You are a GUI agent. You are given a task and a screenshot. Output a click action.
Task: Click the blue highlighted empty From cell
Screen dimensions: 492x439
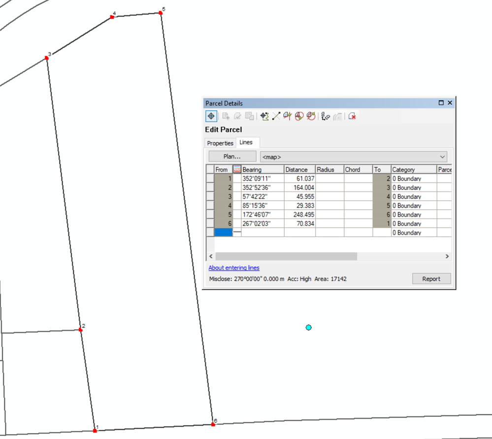pyautogui.click(x=224, y=232)
